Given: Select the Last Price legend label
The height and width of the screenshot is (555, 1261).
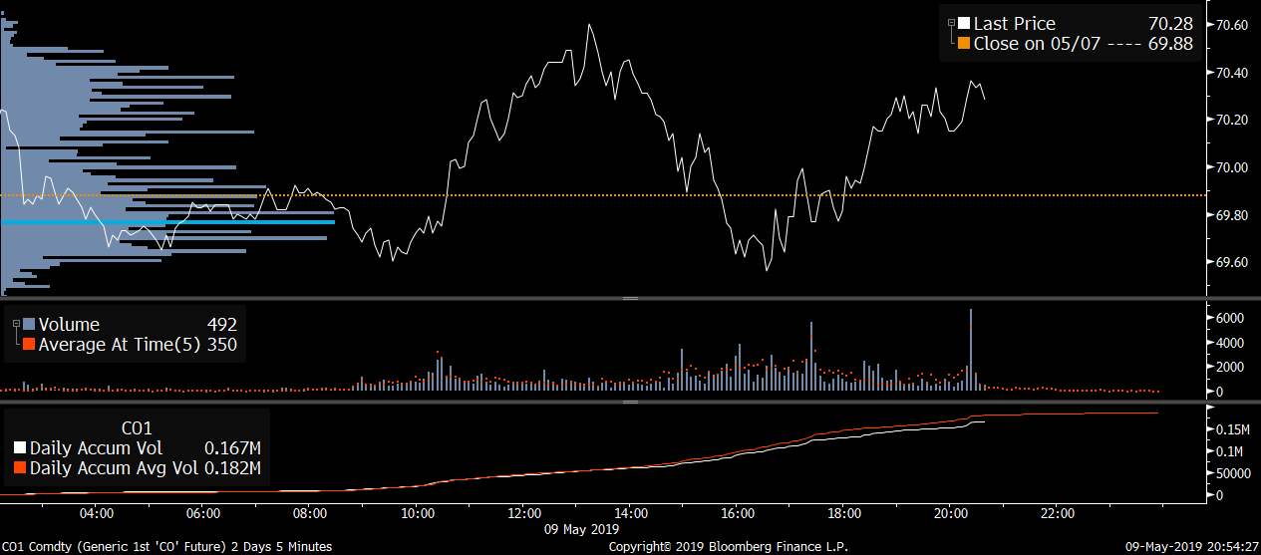Looking at the screenshot, I should [1014, 24].
